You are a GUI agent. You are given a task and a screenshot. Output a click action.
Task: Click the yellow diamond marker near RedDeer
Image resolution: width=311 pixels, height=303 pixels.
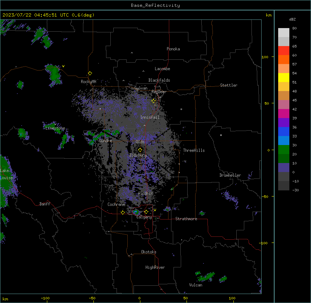tap(154, 101)
